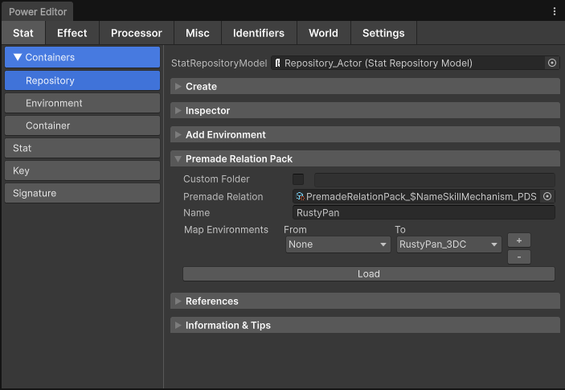Click the Custom Folder label
The width and height of the screenshot is (565, 390).
pos(216,179)
